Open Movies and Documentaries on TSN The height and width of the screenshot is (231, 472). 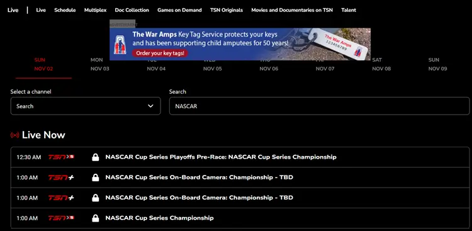point(292,10)
